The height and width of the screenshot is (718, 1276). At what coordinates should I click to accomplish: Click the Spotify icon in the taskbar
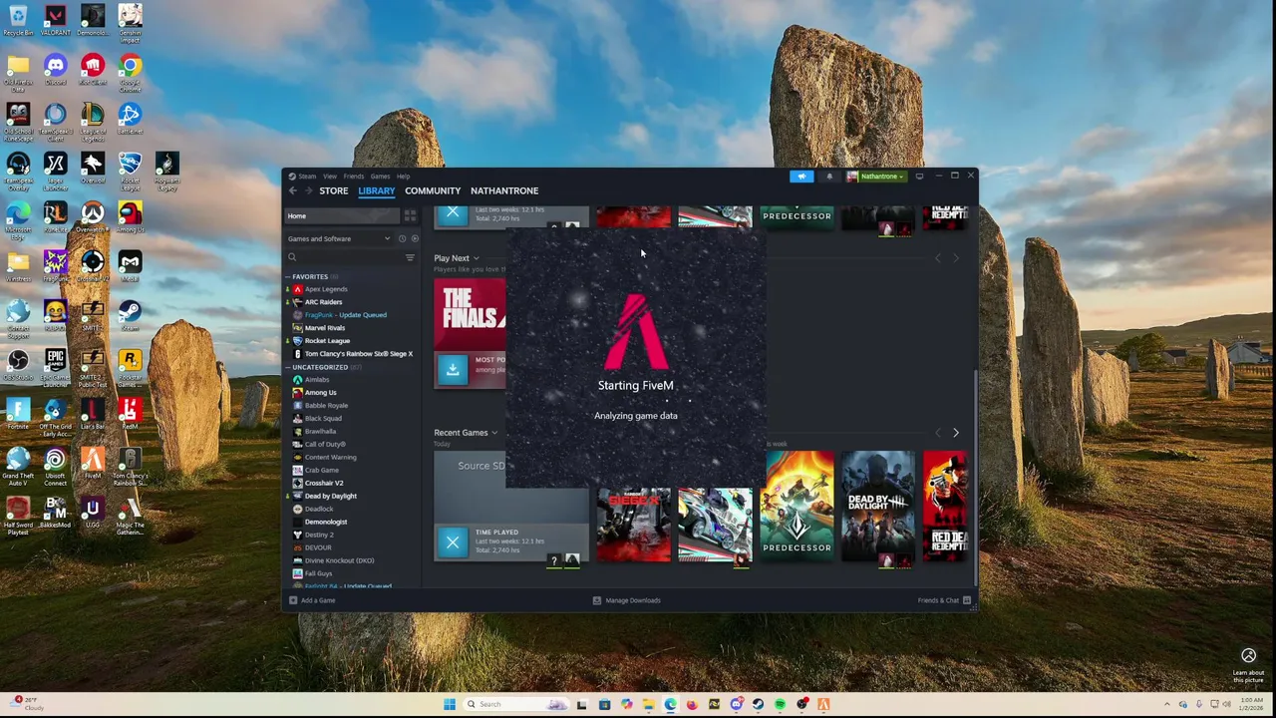(x=780, y=704)
